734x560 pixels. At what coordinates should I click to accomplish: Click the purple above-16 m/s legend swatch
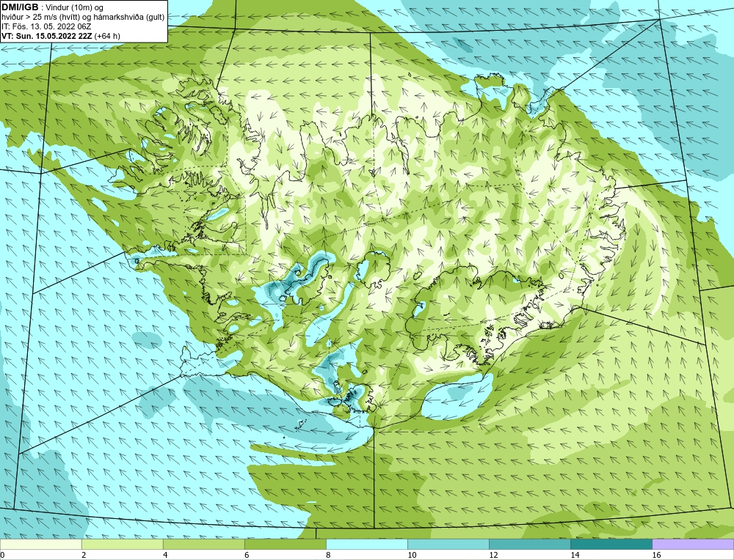(693, 544)
